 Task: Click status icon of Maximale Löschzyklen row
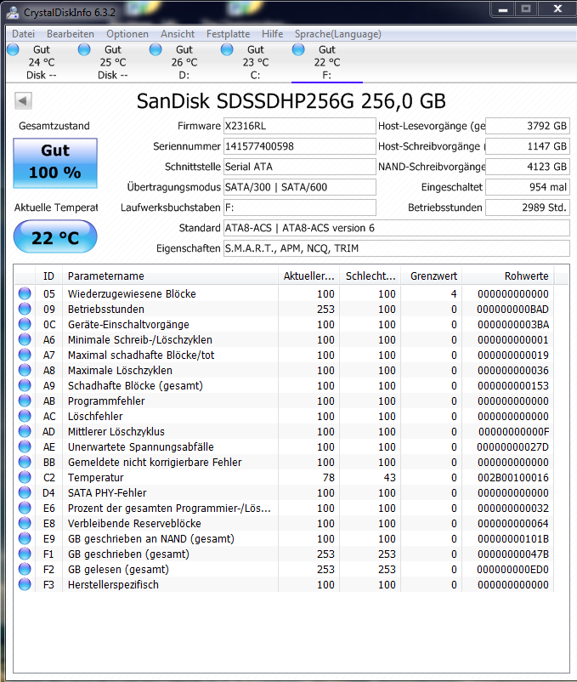[x=25, y=370]
